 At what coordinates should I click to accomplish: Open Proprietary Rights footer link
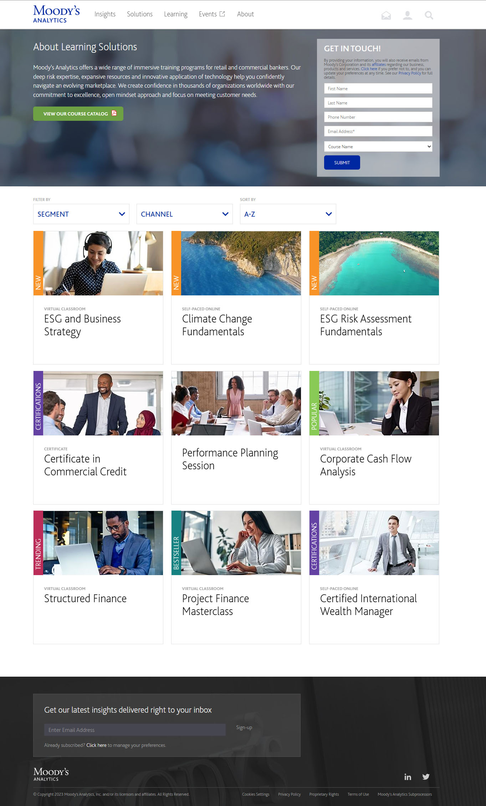pyautogui.click(x=324, y=794)
